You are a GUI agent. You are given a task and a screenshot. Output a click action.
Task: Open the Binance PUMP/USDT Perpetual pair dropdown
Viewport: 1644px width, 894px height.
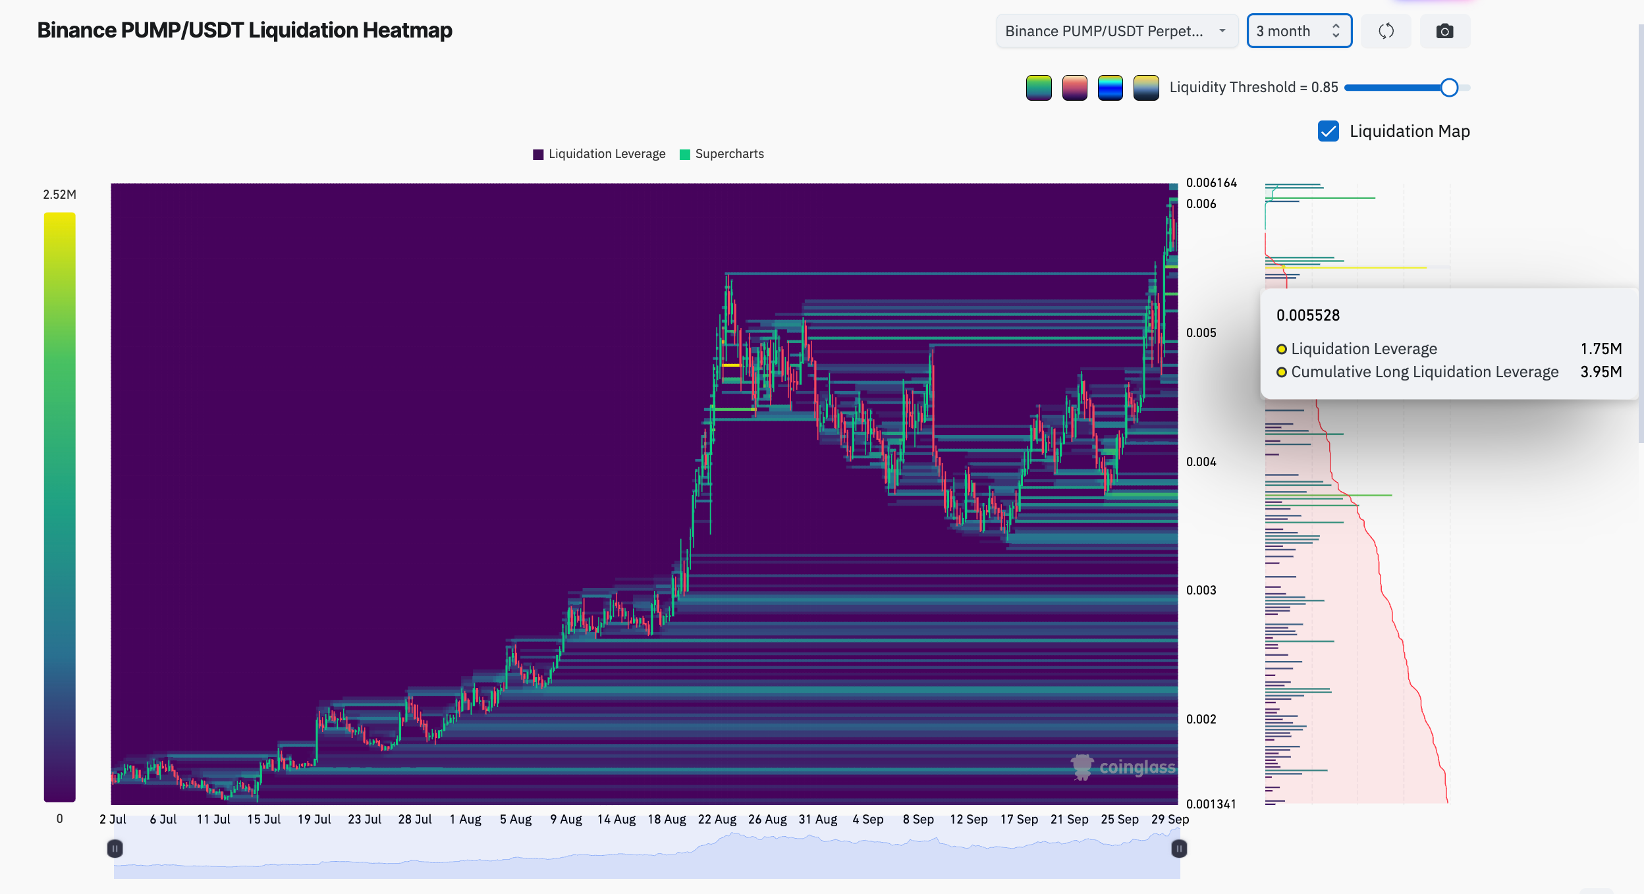[1117, 31]
